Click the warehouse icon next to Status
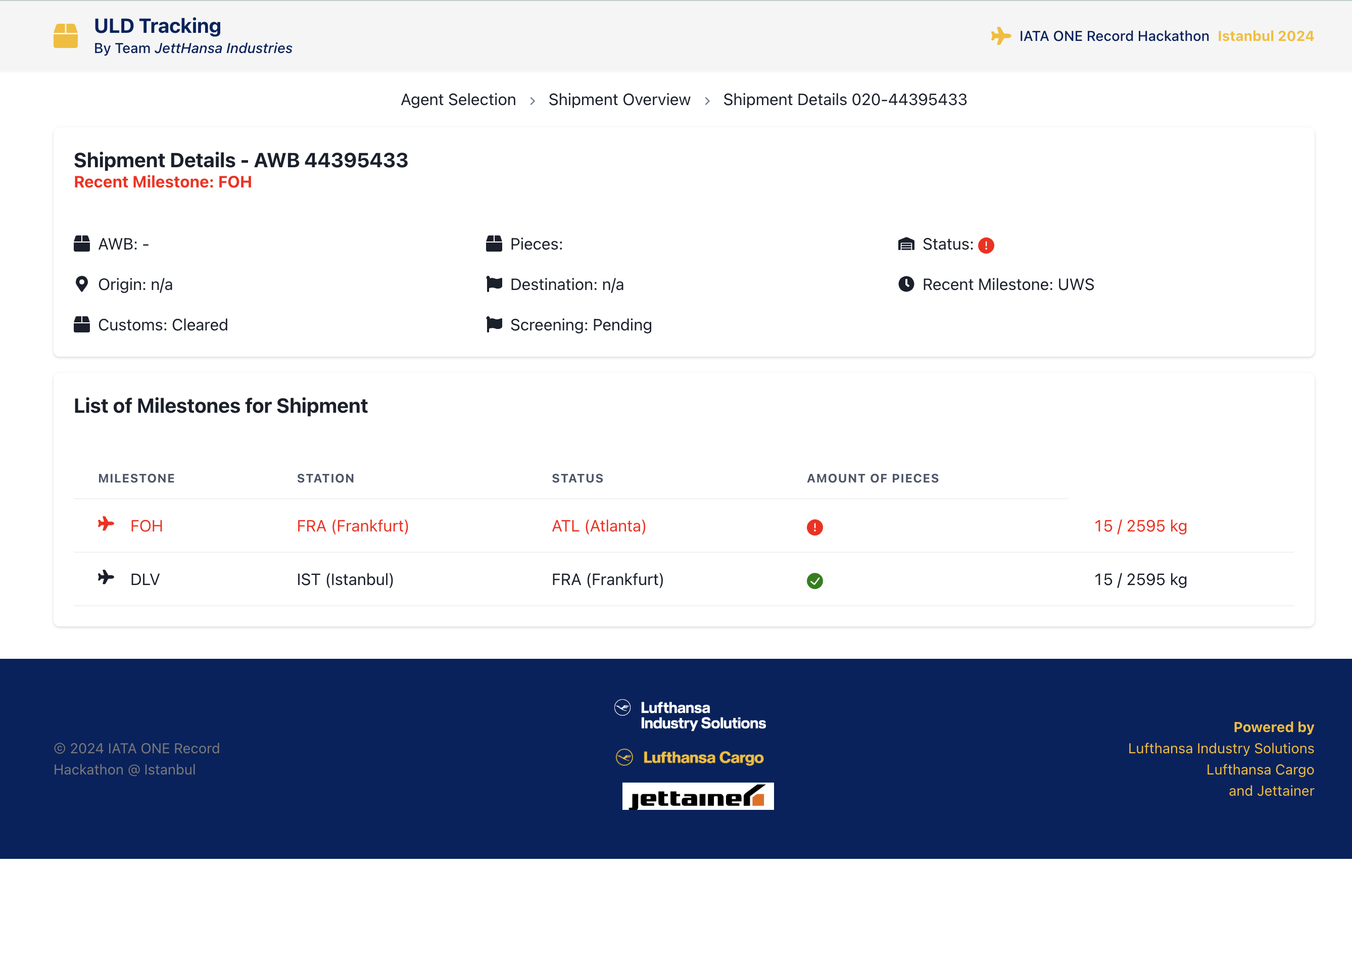 [905, 244]
